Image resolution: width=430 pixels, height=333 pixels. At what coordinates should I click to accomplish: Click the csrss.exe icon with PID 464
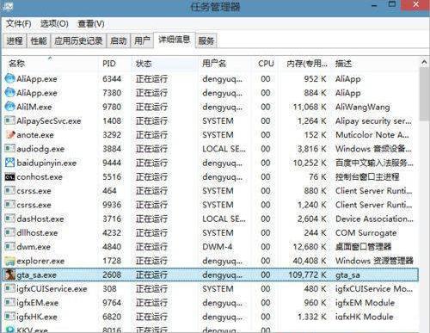point(9,190)
